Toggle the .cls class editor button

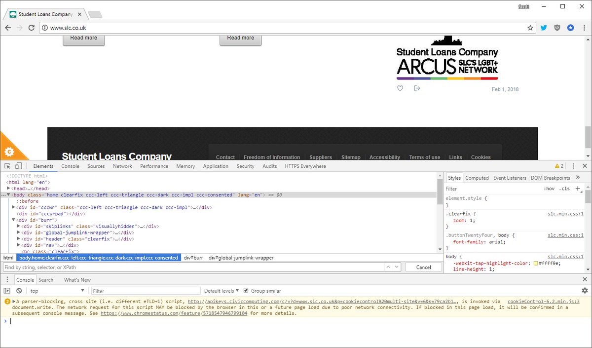pos(564,189)
